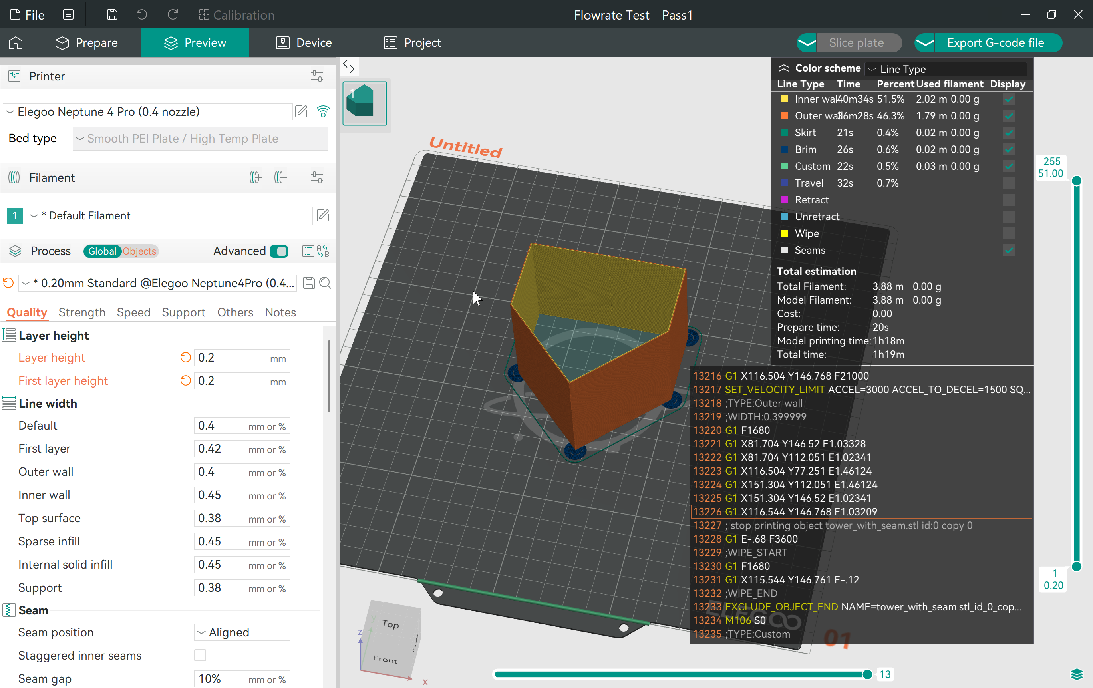Redo the last action
The width and height of the screenshot is (1093, 688).
click(173, 15)
